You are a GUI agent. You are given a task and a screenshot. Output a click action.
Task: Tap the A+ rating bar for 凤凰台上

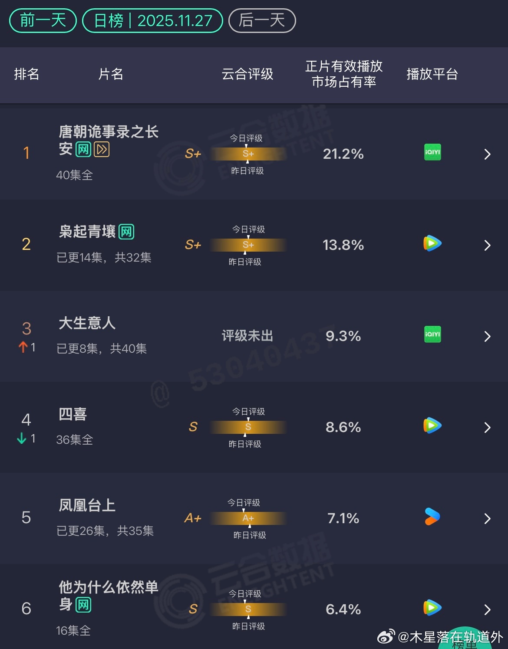click(248, 518)
